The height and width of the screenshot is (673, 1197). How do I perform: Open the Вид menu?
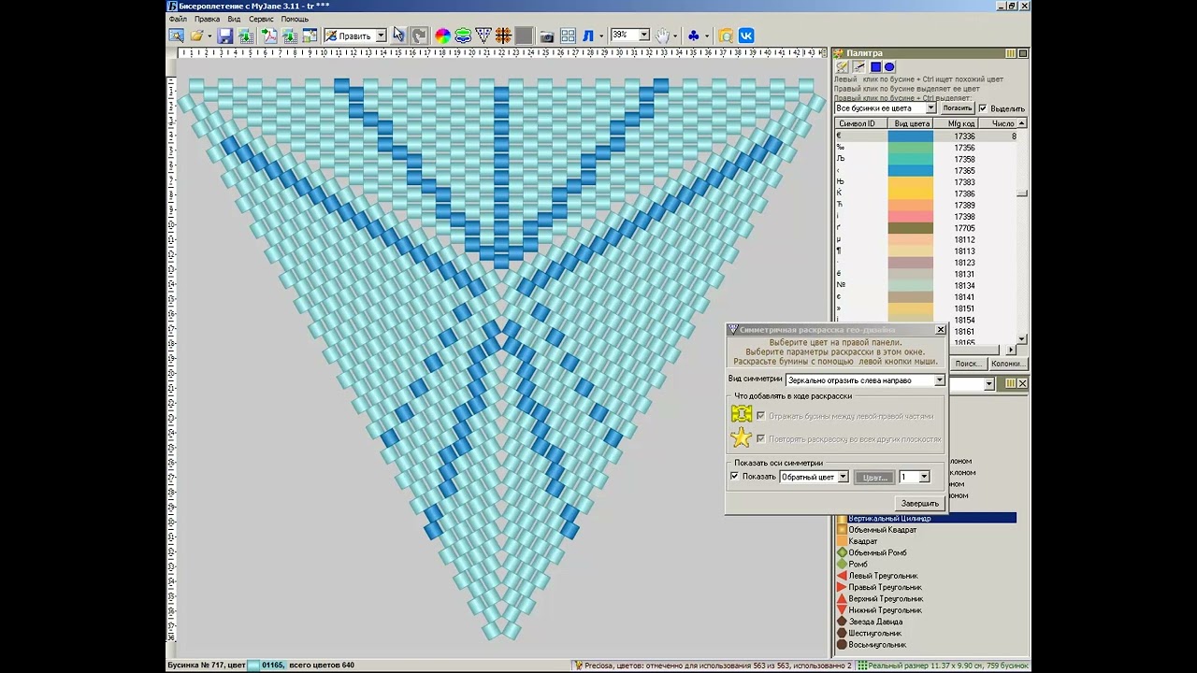click(234, 19)
